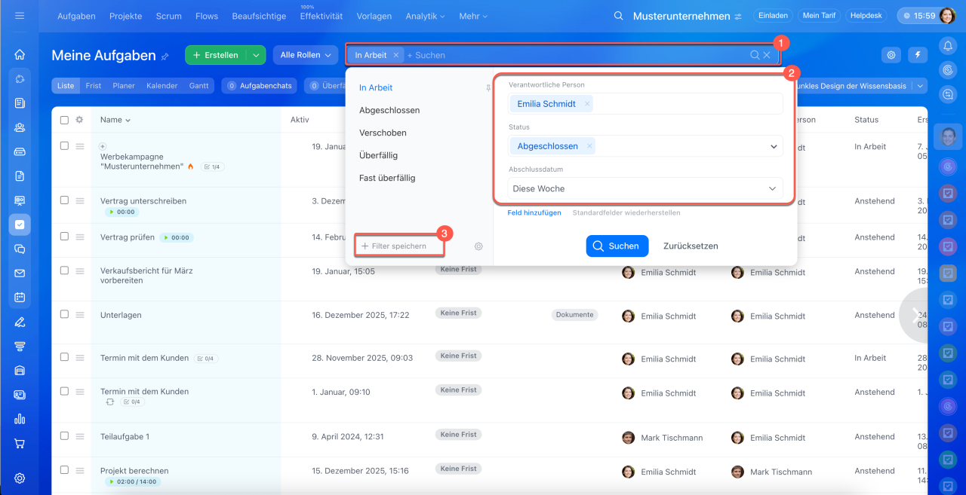Open the home icon in left sidebar
This screenshot has width=966, height=495.
click(20, 54)
